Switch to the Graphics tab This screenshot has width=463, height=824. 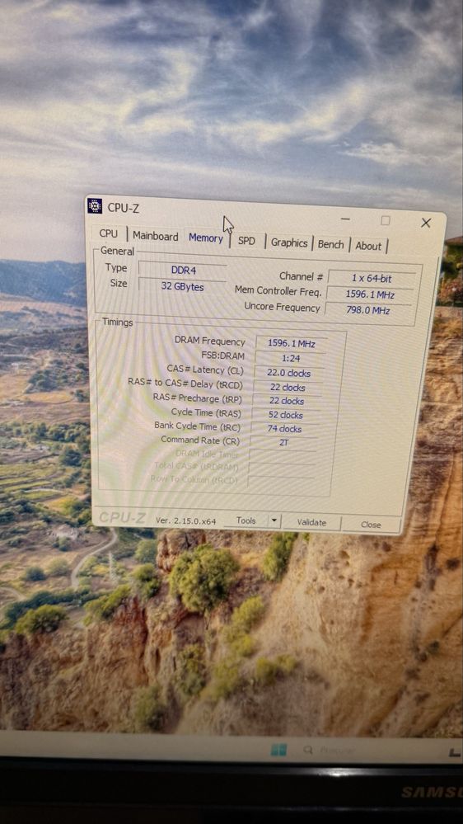click(x=289, y=243)
